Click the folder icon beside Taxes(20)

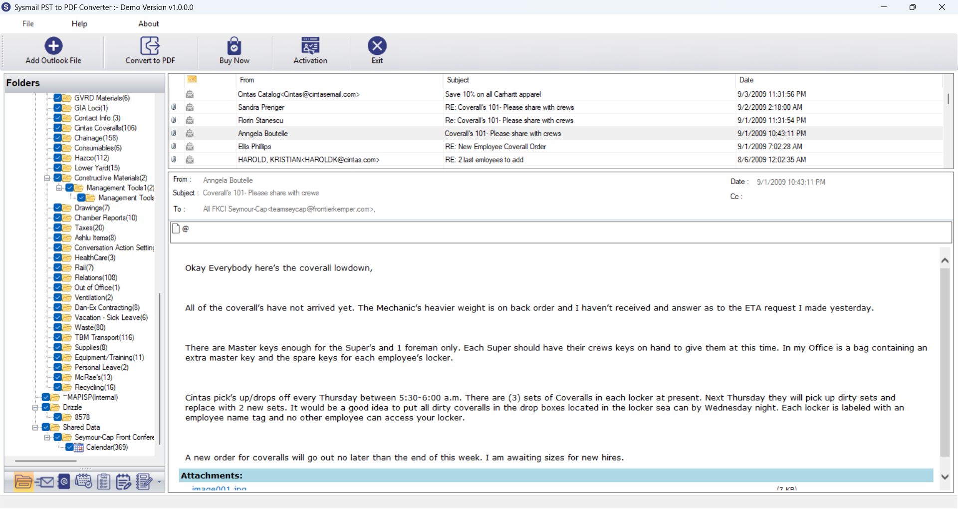coord(67,228)
